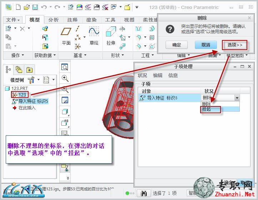Click the Refit zoom icon in graphics toolbar
Viewport: 258px width, 200px height.
[65, 67]
